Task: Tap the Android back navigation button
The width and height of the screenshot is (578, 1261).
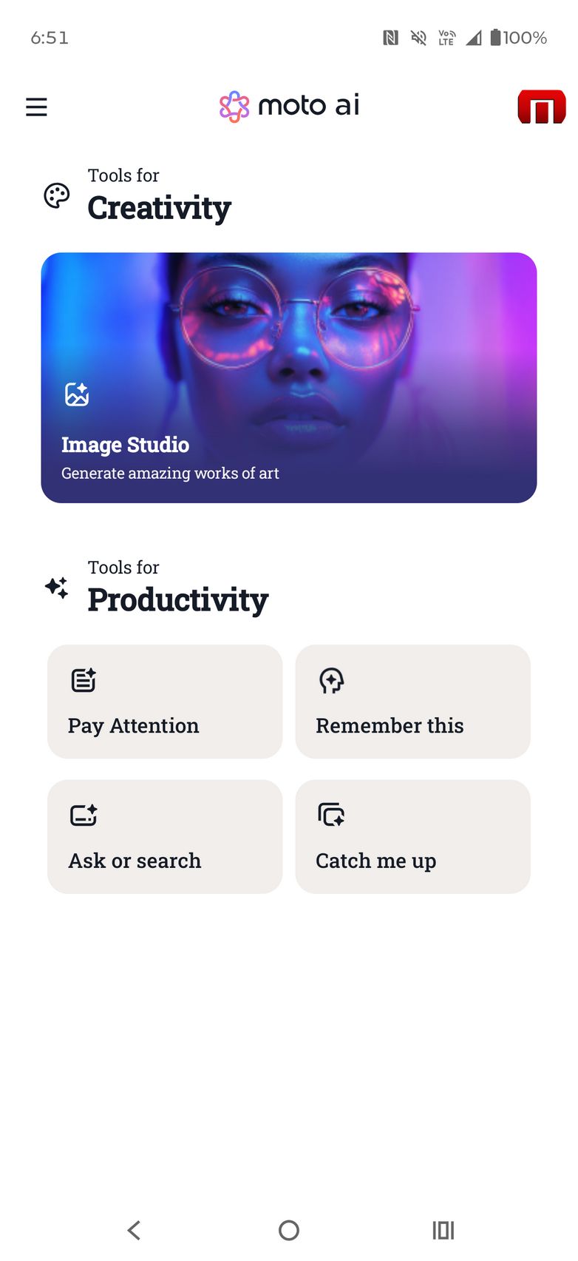Action: (134, 1231)
